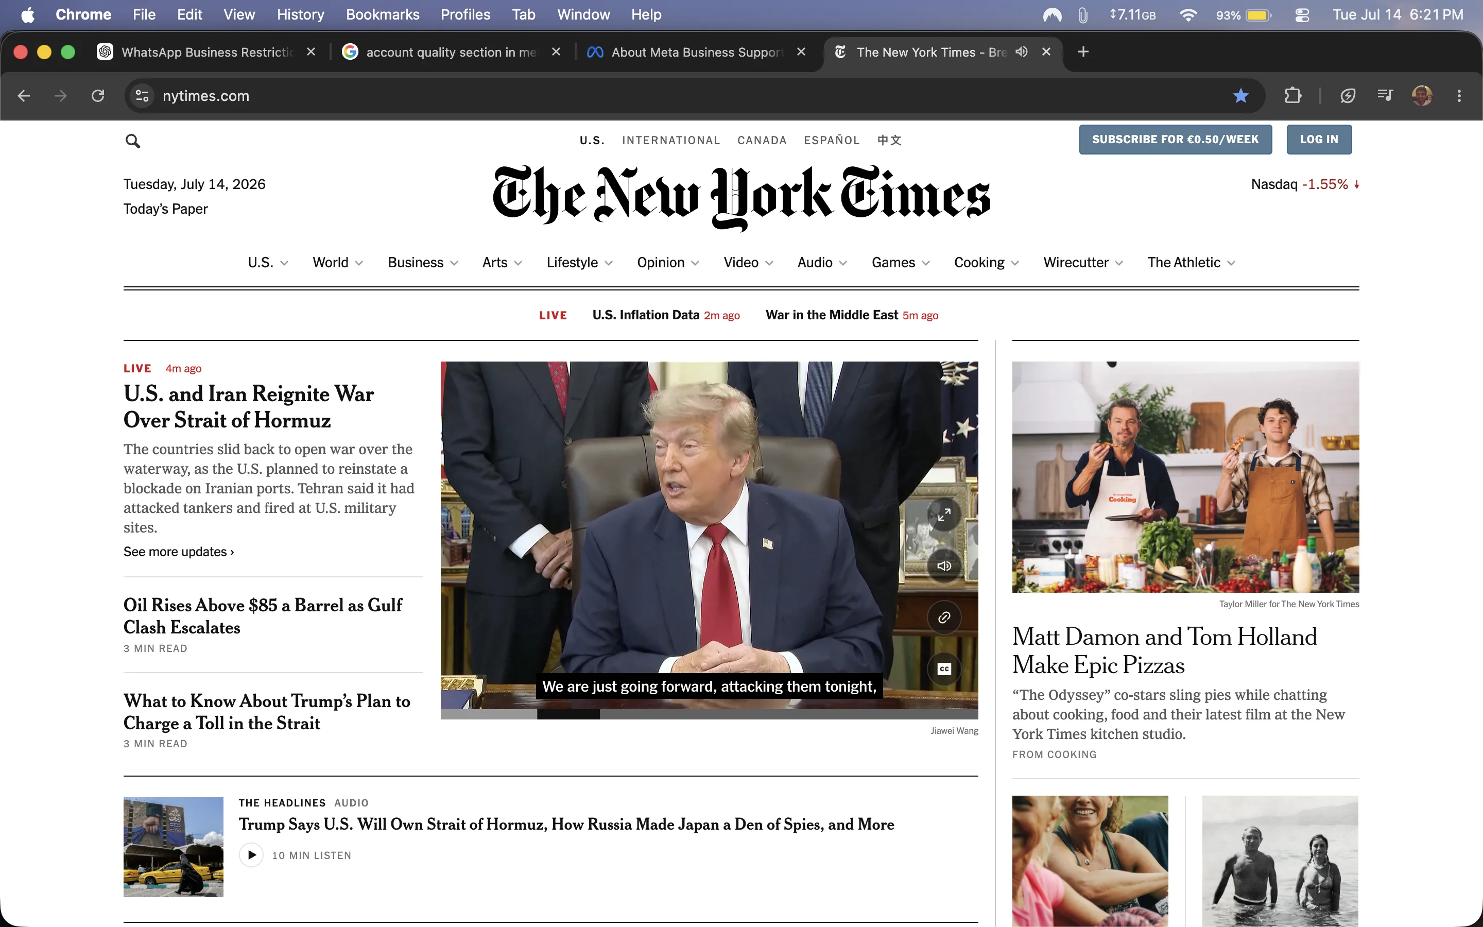Play The Headlines audio episode
1483x927 pixels.
click(251, 855)
